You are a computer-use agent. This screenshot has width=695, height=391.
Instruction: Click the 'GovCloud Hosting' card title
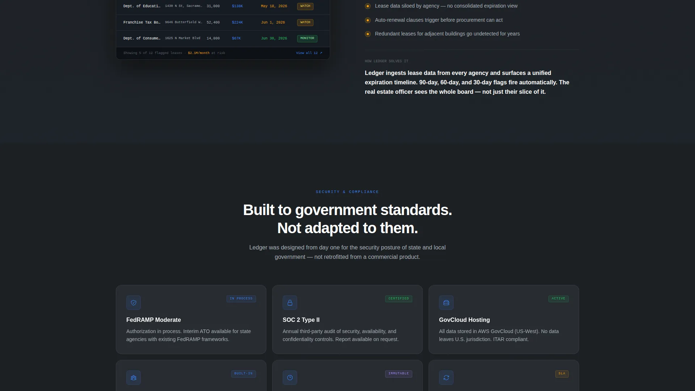click(x=464, y=320)
